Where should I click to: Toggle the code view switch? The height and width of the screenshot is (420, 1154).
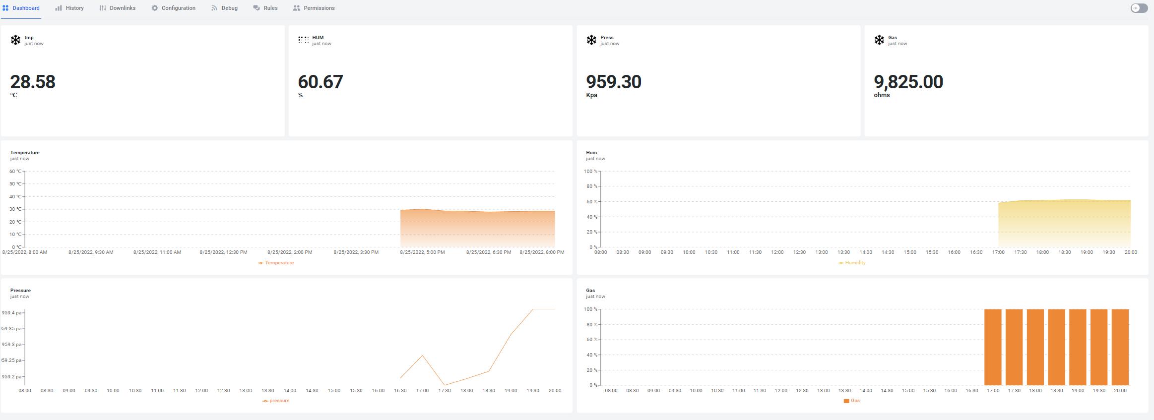[1139, 8]
